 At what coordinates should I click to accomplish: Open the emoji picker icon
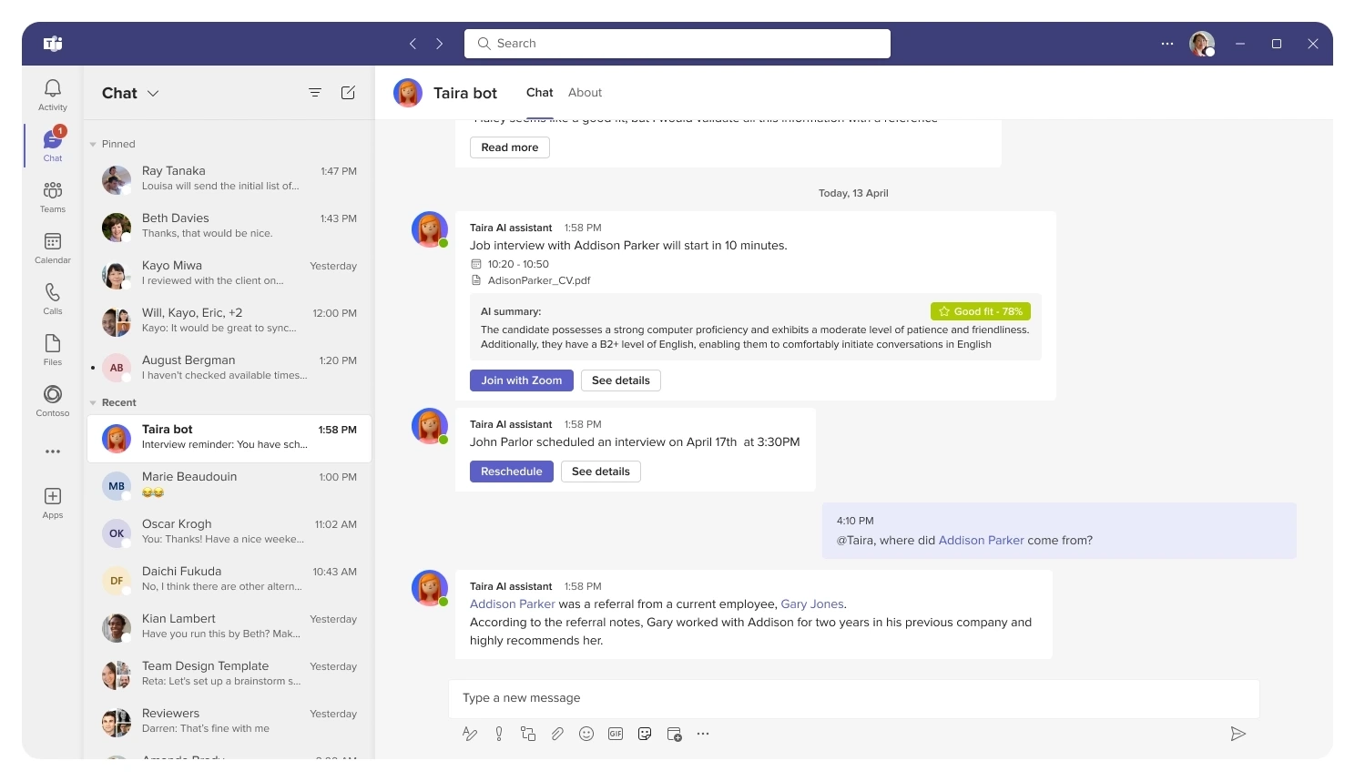click(x=586, y=734)
